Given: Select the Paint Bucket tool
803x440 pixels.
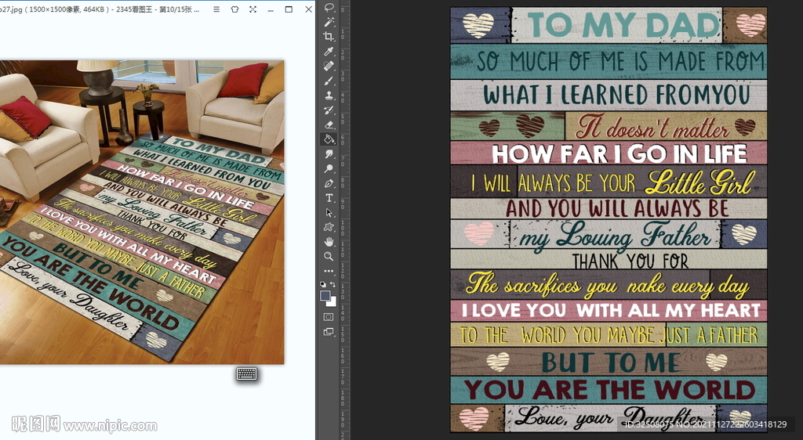Looking at the screenshot, I should (x=329, y=139).
